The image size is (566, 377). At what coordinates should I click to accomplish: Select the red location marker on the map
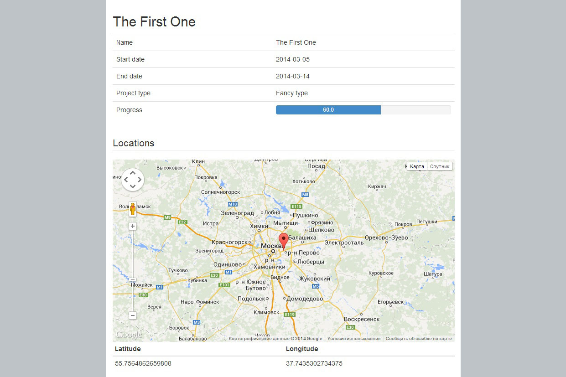[x=284, y=240]
